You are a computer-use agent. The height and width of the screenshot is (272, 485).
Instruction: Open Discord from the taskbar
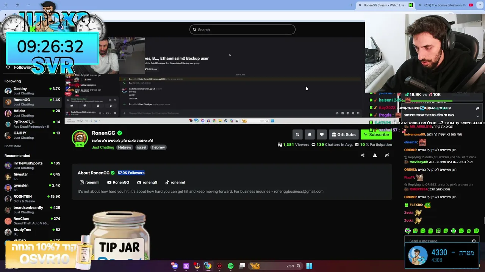(175, 266)
